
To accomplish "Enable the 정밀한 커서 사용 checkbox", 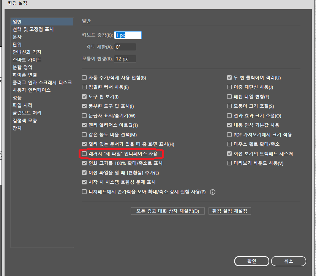I will point(84,87).
